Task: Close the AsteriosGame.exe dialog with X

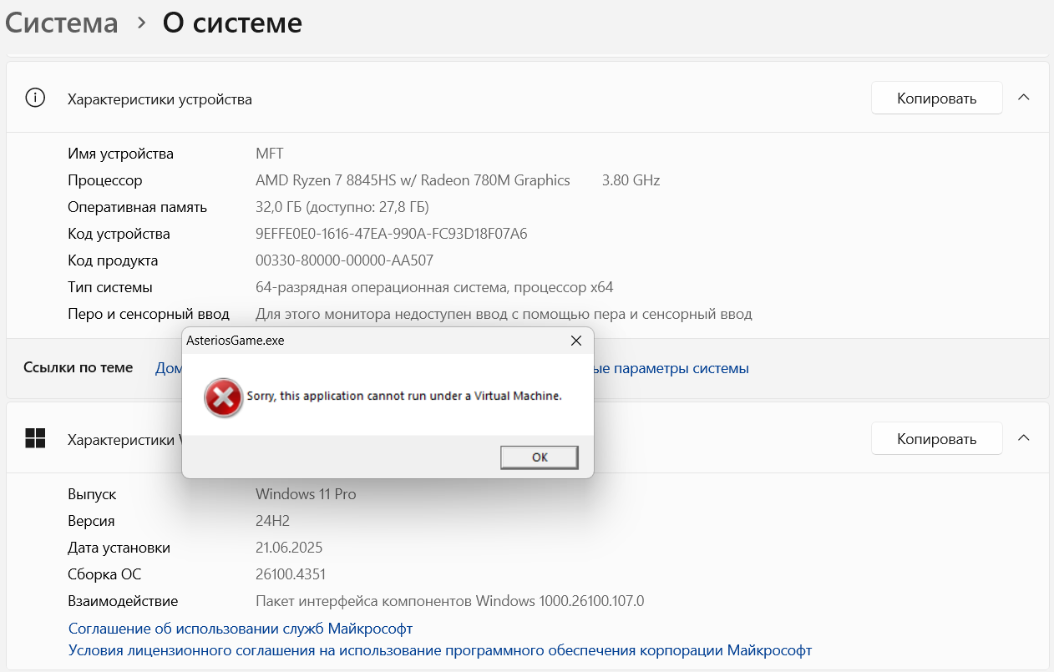Action: click(575, 341)
